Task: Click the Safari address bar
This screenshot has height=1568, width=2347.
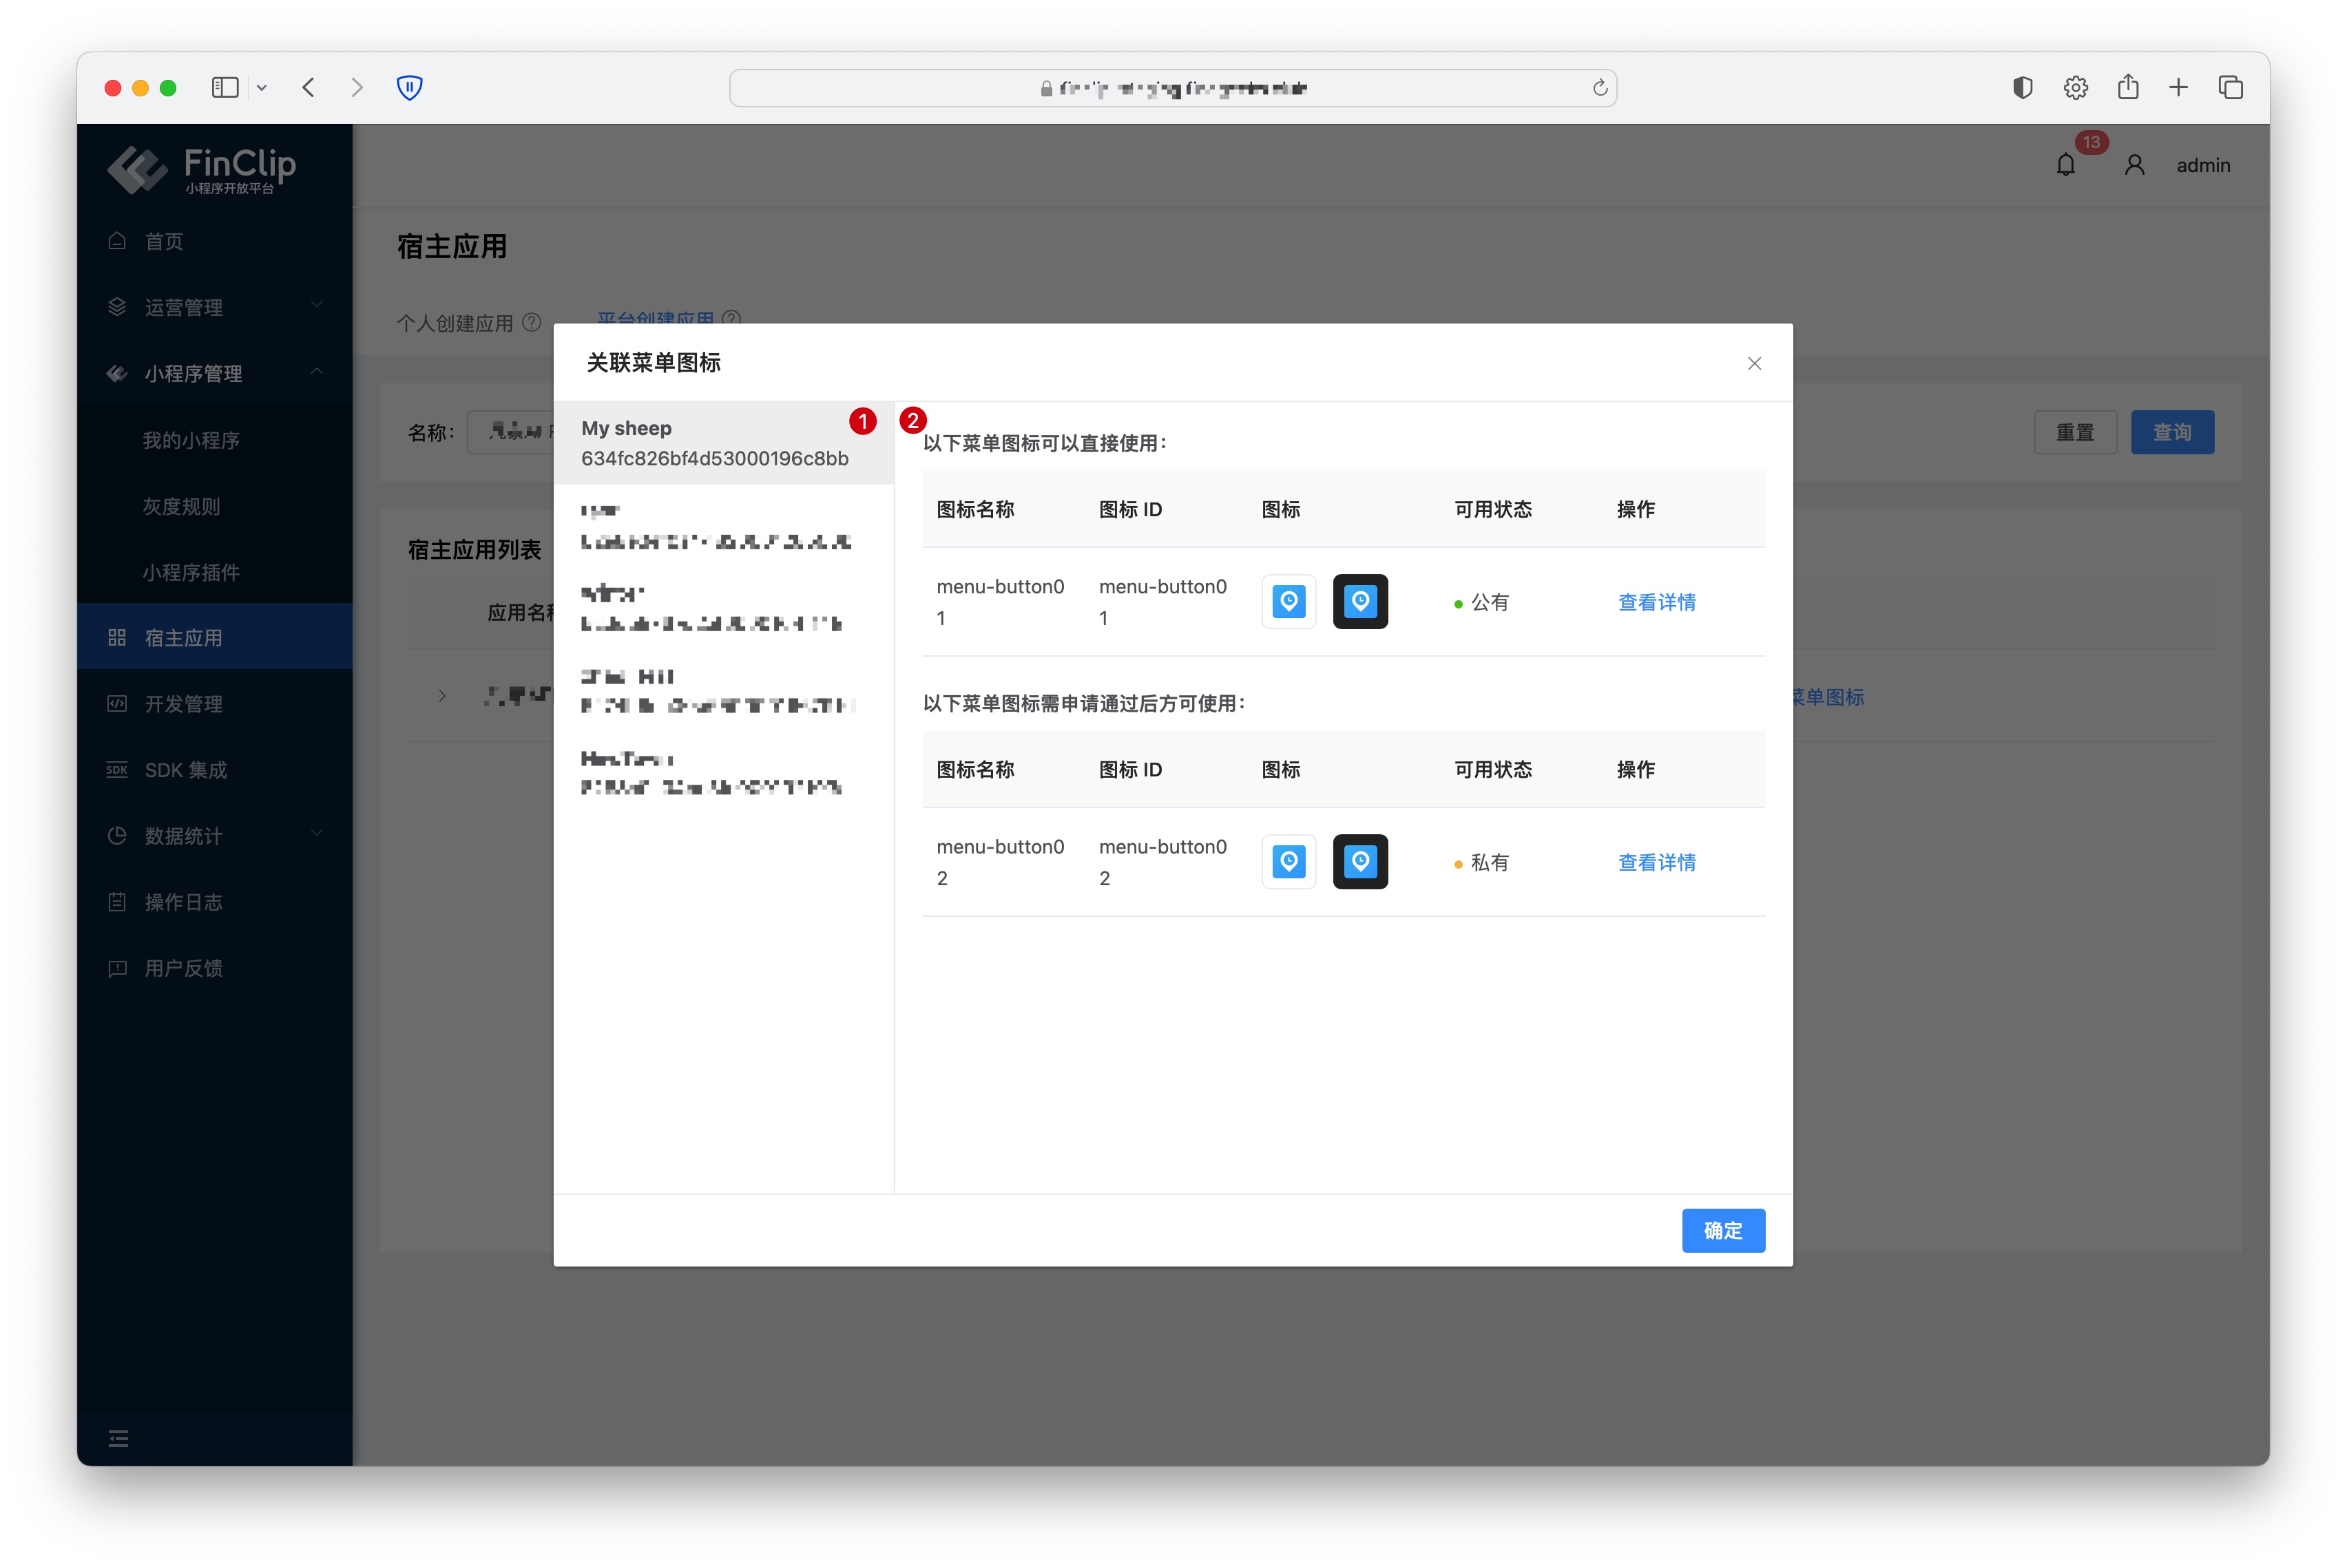Action: pyautogui.click(x=1171, y=88)
